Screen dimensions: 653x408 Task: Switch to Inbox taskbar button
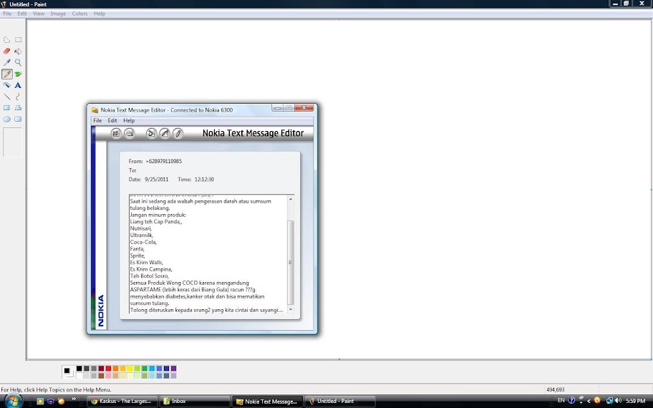(x=194, y=402)
